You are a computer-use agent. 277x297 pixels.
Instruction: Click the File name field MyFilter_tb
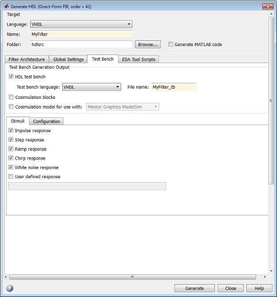[174, 87]
